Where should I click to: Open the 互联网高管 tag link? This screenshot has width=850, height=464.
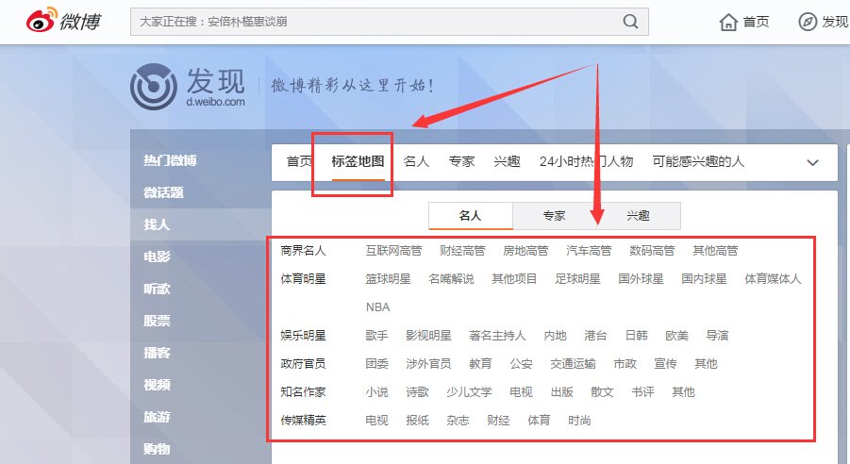click(393, 251)
